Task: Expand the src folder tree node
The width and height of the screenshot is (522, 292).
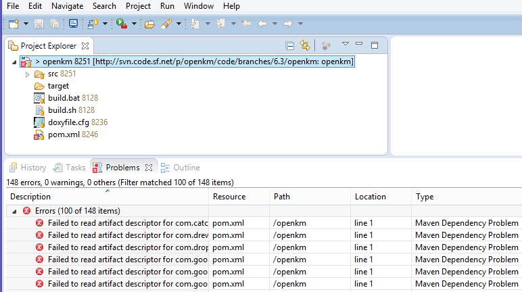Action: (x=28, y=74)
